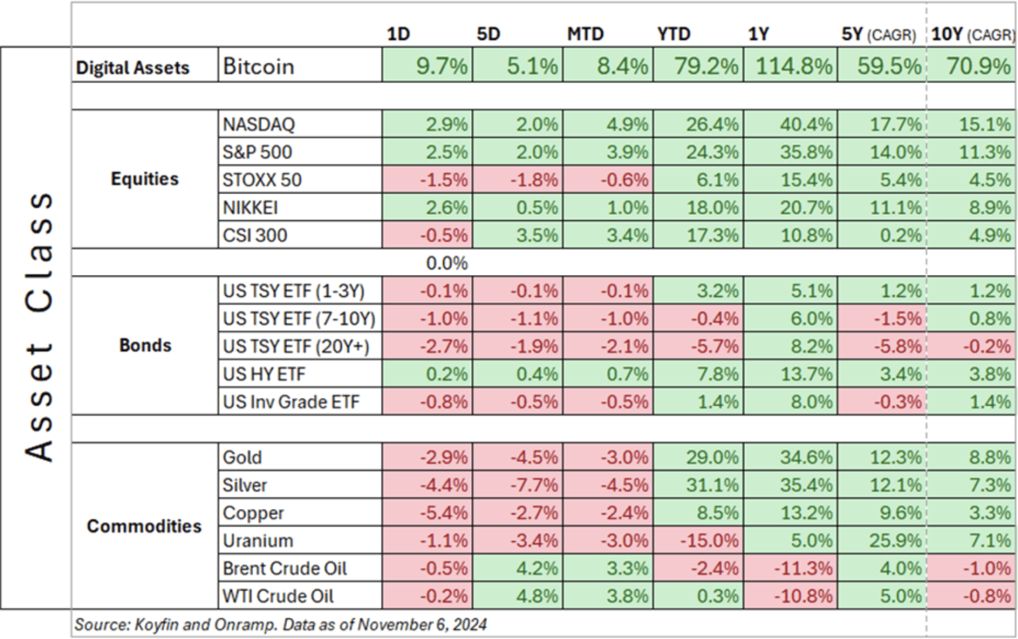Select NASDAQ's YTD value 26.4%
1018x639 pixels.
(x=712, y=125)
